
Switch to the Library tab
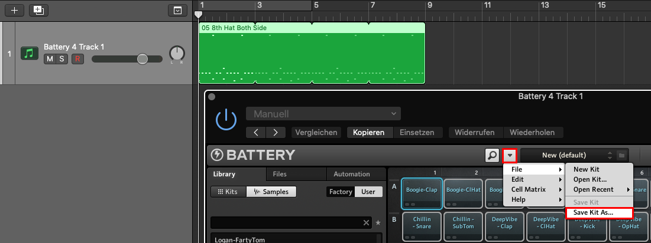tap(237, 174)
